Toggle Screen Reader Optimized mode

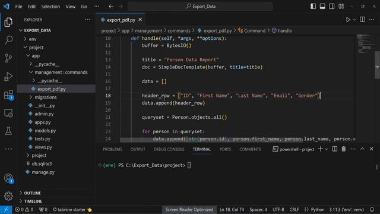pos(189,210)
